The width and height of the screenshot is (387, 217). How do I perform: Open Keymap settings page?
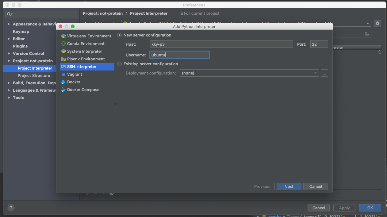point(21,31)
